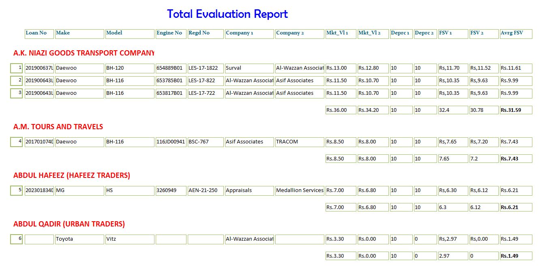Click the Total Evaluation Report title
549x267 pixels.
[x=227, y=14]
